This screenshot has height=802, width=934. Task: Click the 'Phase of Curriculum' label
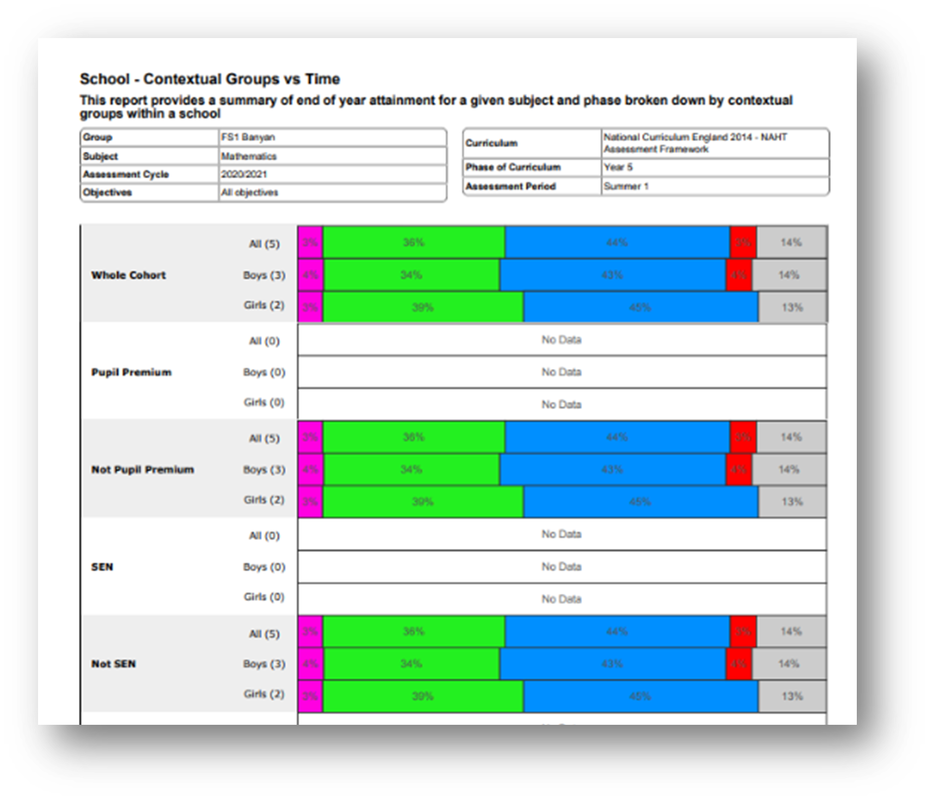[513, 167]
